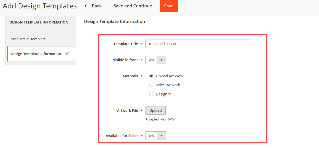Click the pencil icon beside Design Template Information

coord(67,54)
